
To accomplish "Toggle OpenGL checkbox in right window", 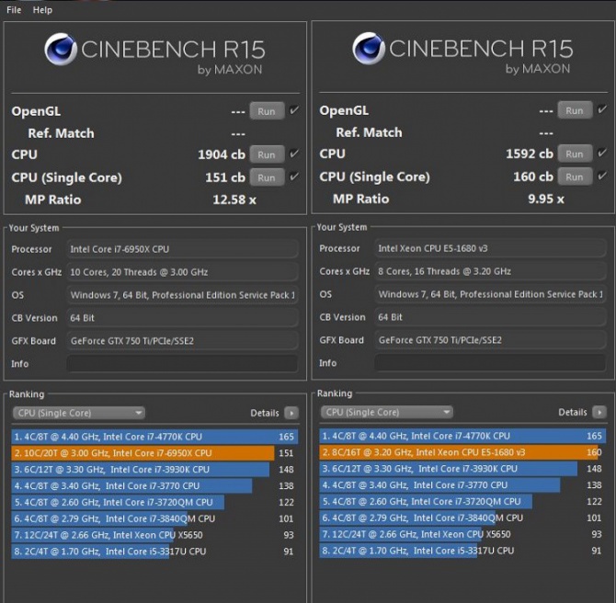I will (x=602, y=109).
